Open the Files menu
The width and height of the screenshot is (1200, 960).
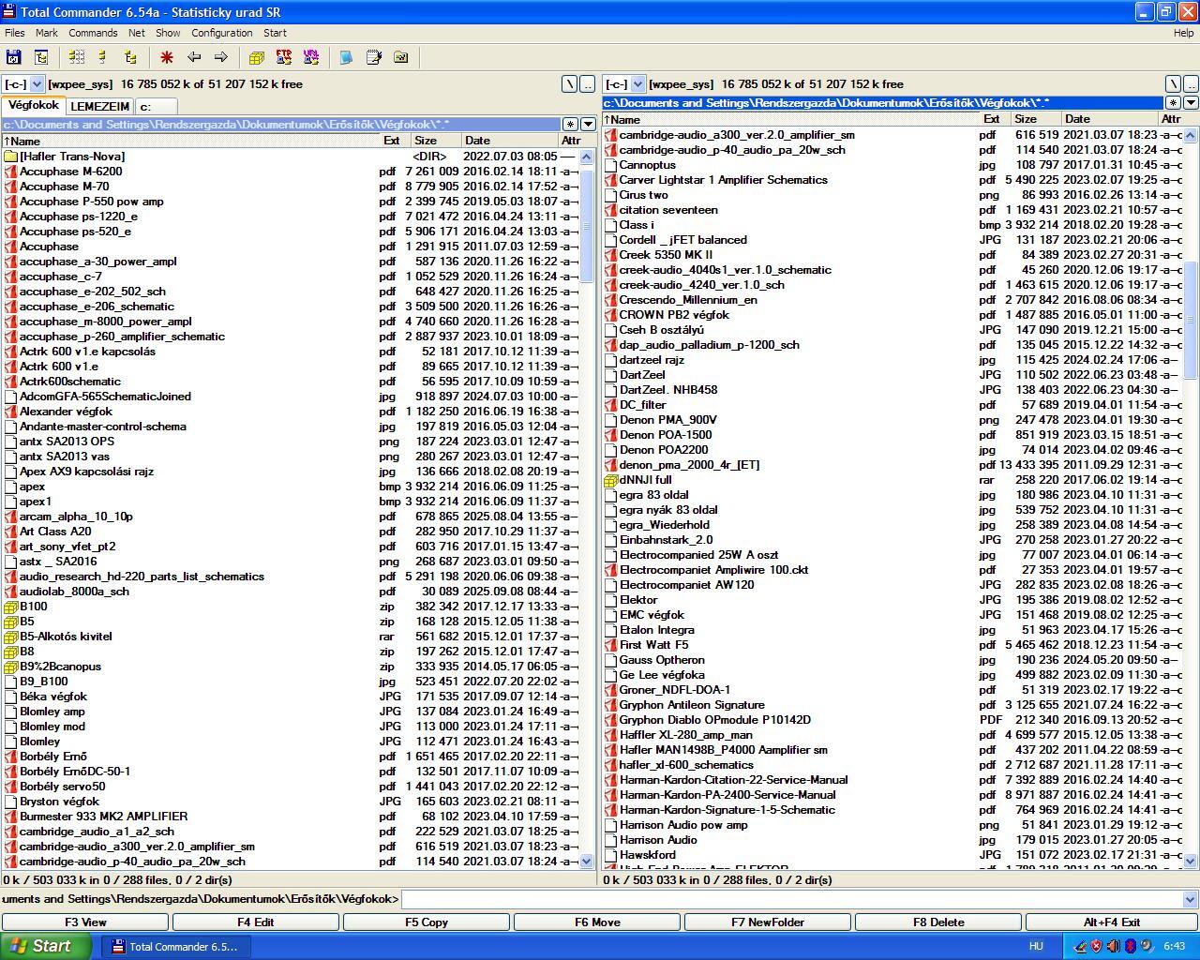click(15, 33)
